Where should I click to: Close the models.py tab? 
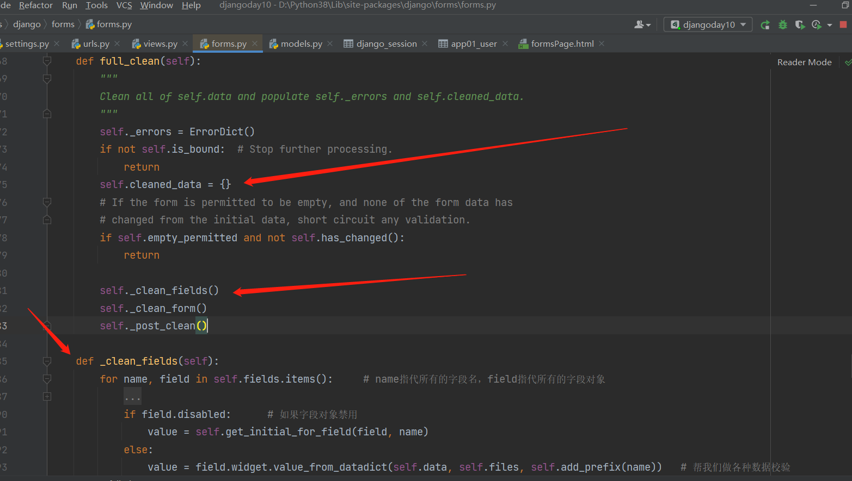coord(330,44)
